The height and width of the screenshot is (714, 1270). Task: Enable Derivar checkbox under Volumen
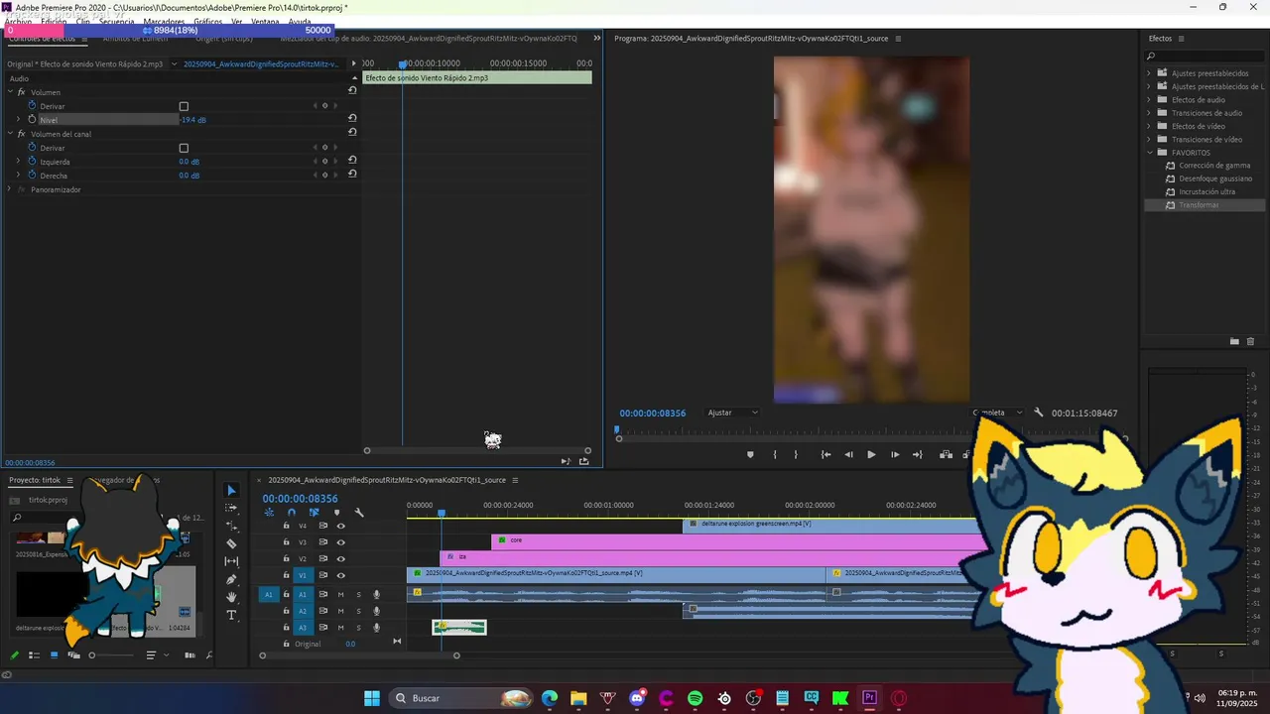pyautogui.click(x=184, y=106)
